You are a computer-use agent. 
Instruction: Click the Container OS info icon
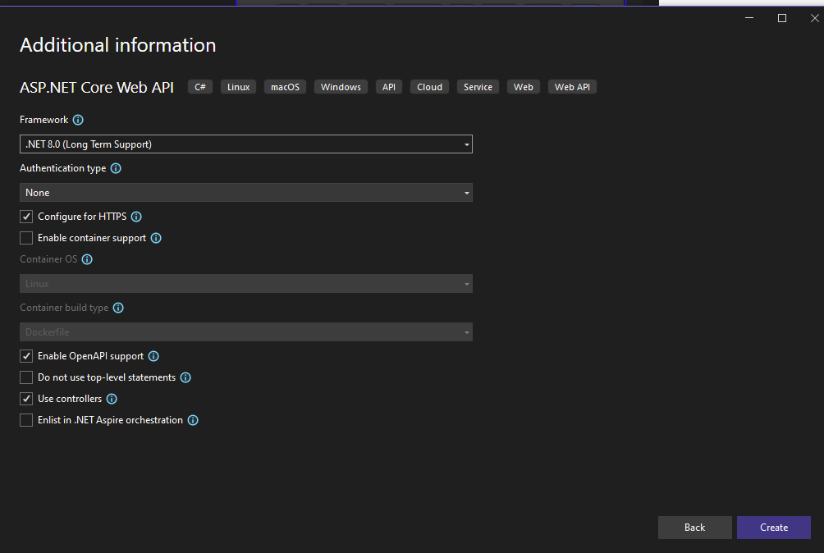[87, 259]
